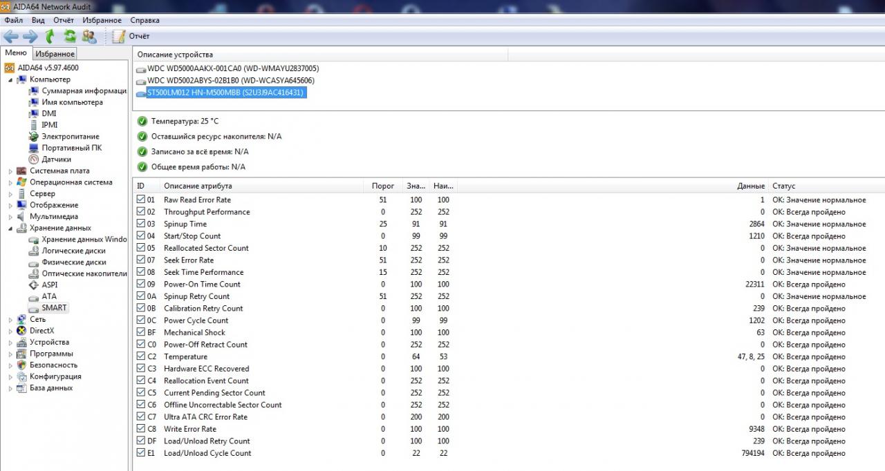The height and width of the screenshot is (471, 885).
Task: Refresh the page with the green refresh icon
Action: pos(70,36)
